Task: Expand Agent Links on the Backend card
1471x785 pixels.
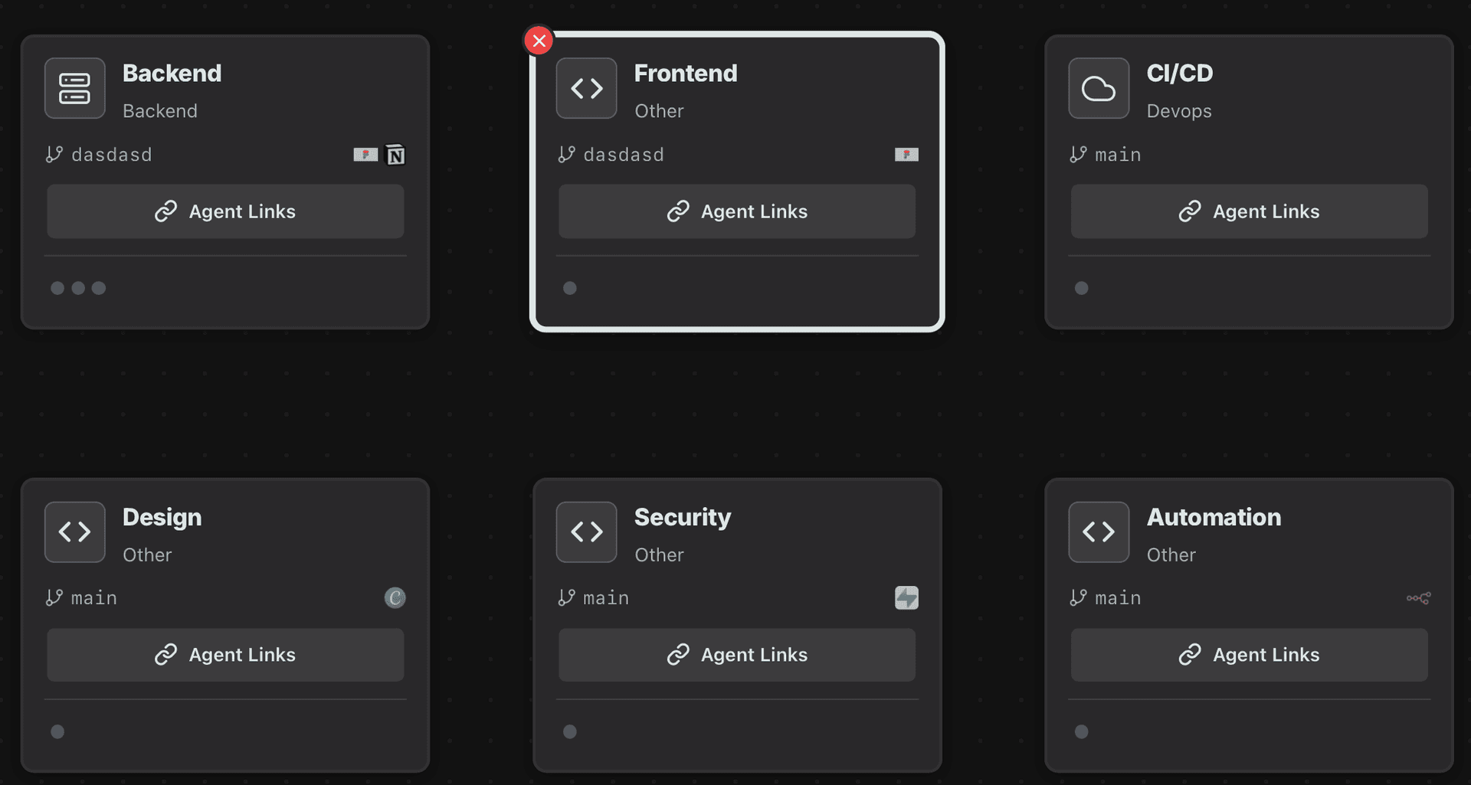Action: 225,211
